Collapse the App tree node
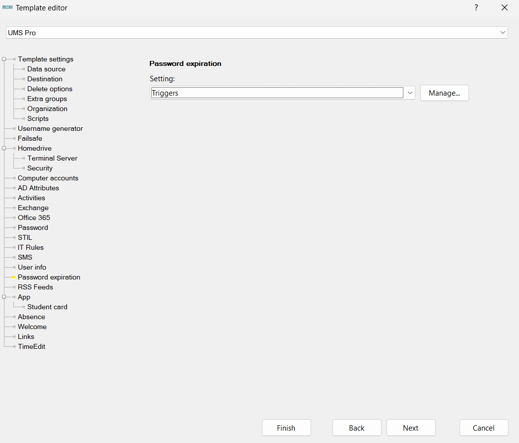Viewport: 519px width, 443px height. tap(4, 297)
